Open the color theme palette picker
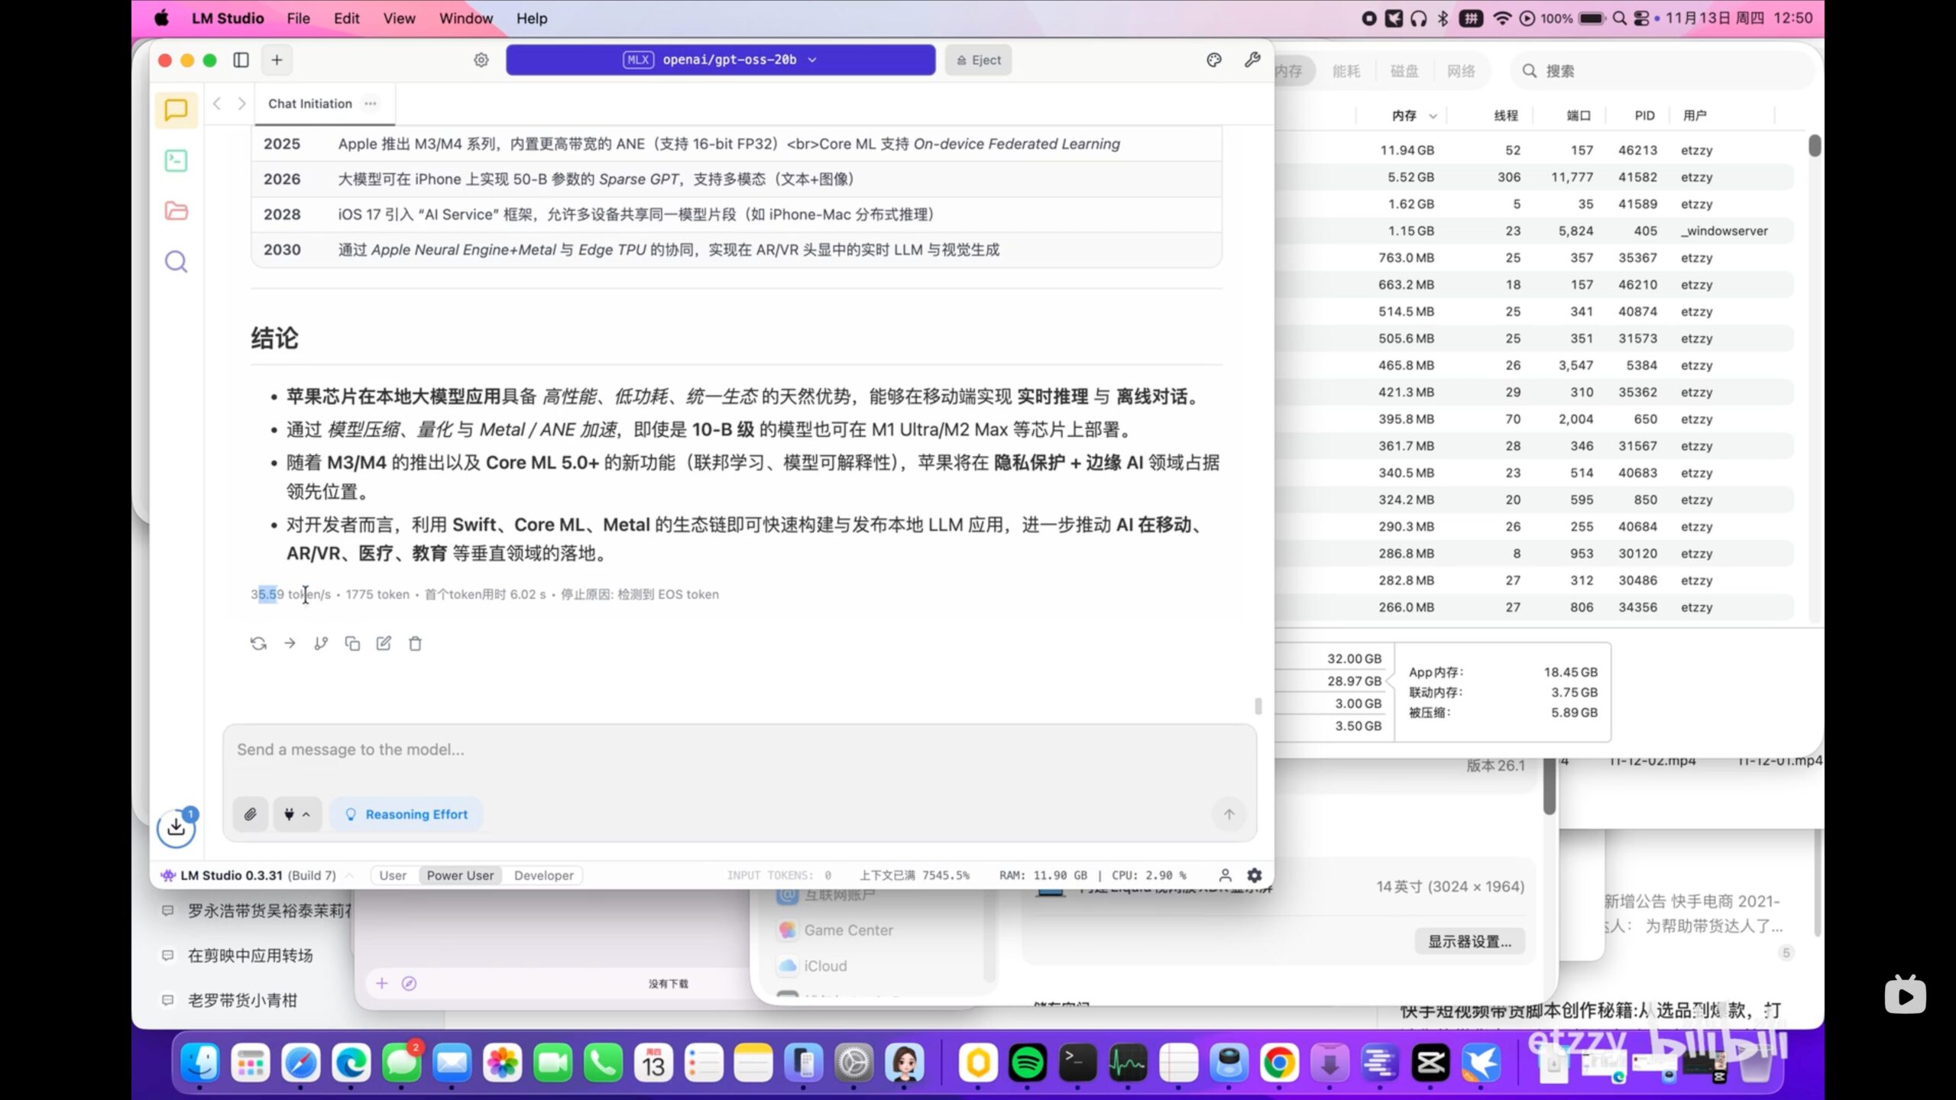This screenshot has height=1100, width=1956. [1213, 60]
